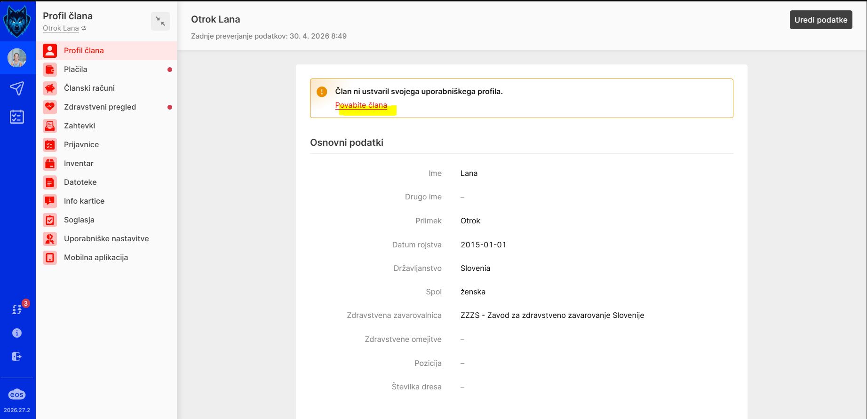Image resolution: width=867 pixels, height=419 pixels.
Task: Click the ZZZS insurance provider value
Action: (x=552, y=315)
